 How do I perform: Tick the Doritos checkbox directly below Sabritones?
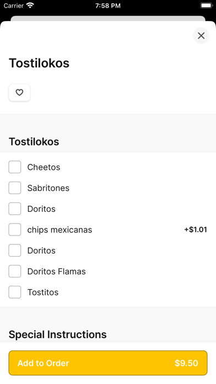tap(15, 209)
